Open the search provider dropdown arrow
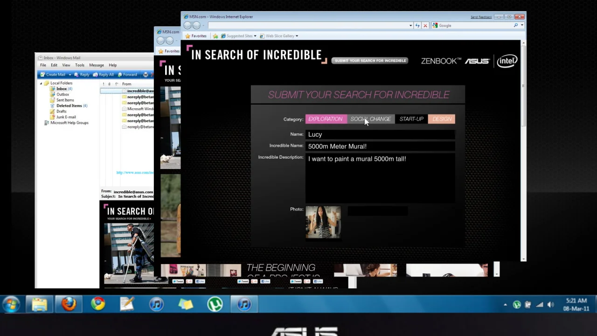Image resolution: width=597 pixels, height=336 pixels. tap(522, 26)
